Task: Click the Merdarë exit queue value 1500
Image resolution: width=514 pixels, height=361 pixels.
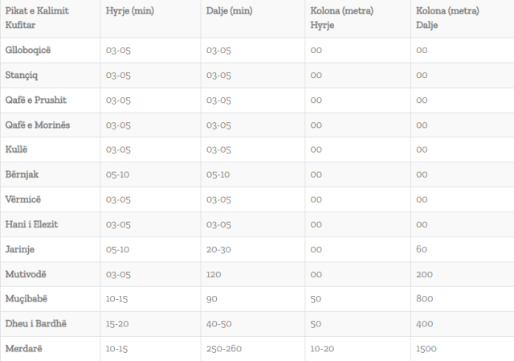Action: coord(427,349)
